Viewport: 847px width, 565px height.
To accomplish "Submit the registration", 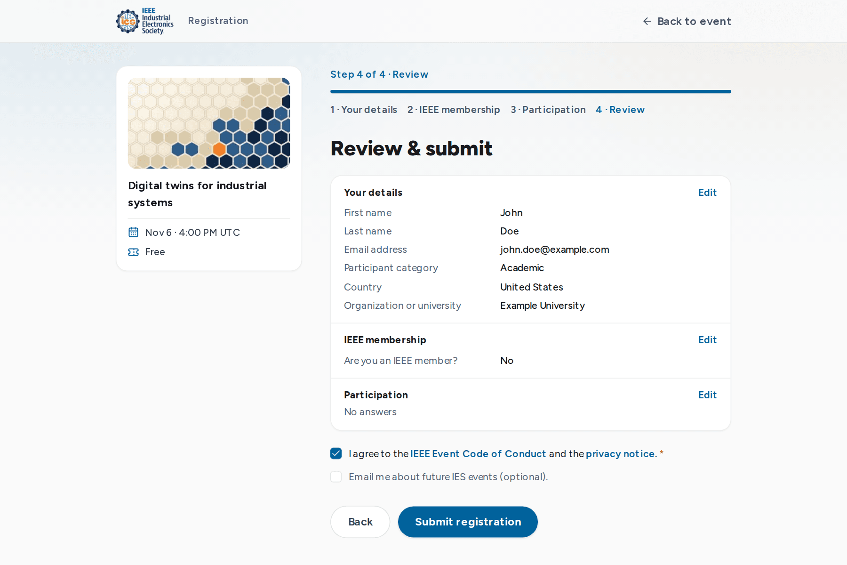I will point(468,522).
